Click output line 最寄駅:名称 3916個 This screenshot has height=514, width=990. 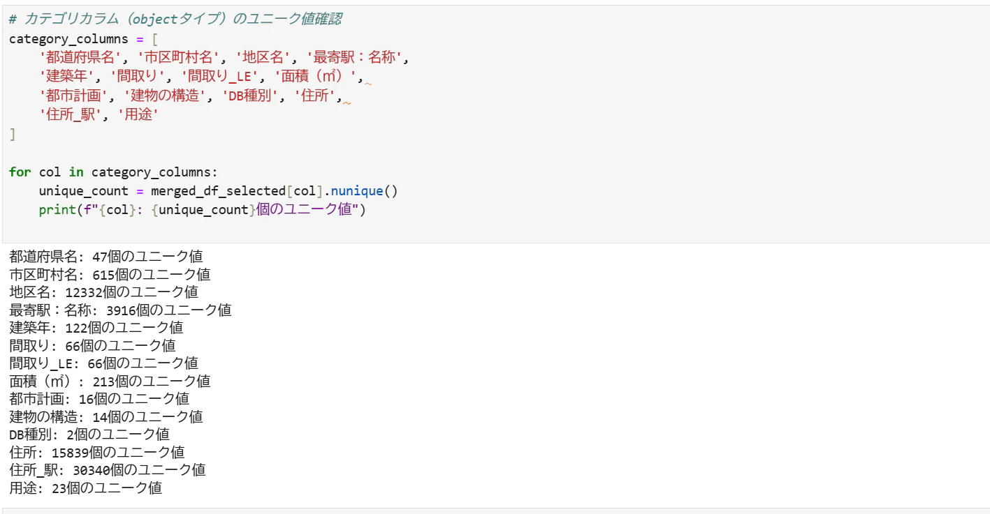(120, 310)
